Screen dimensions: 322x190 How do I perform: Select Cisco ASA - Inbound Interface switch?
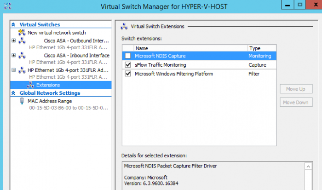tap(77, 56)
